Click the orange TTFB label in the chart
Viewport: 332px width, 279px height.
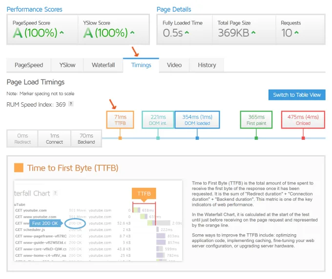click(x=144, y=193)
